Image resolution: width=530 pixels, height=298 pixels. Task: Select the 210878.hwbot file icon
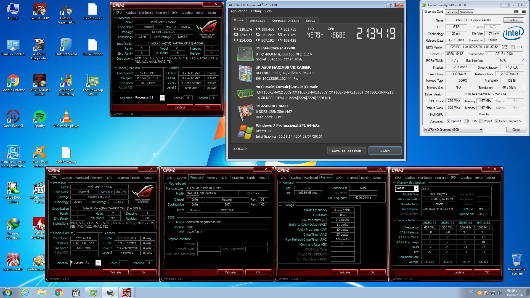click(x=66, y=155)
